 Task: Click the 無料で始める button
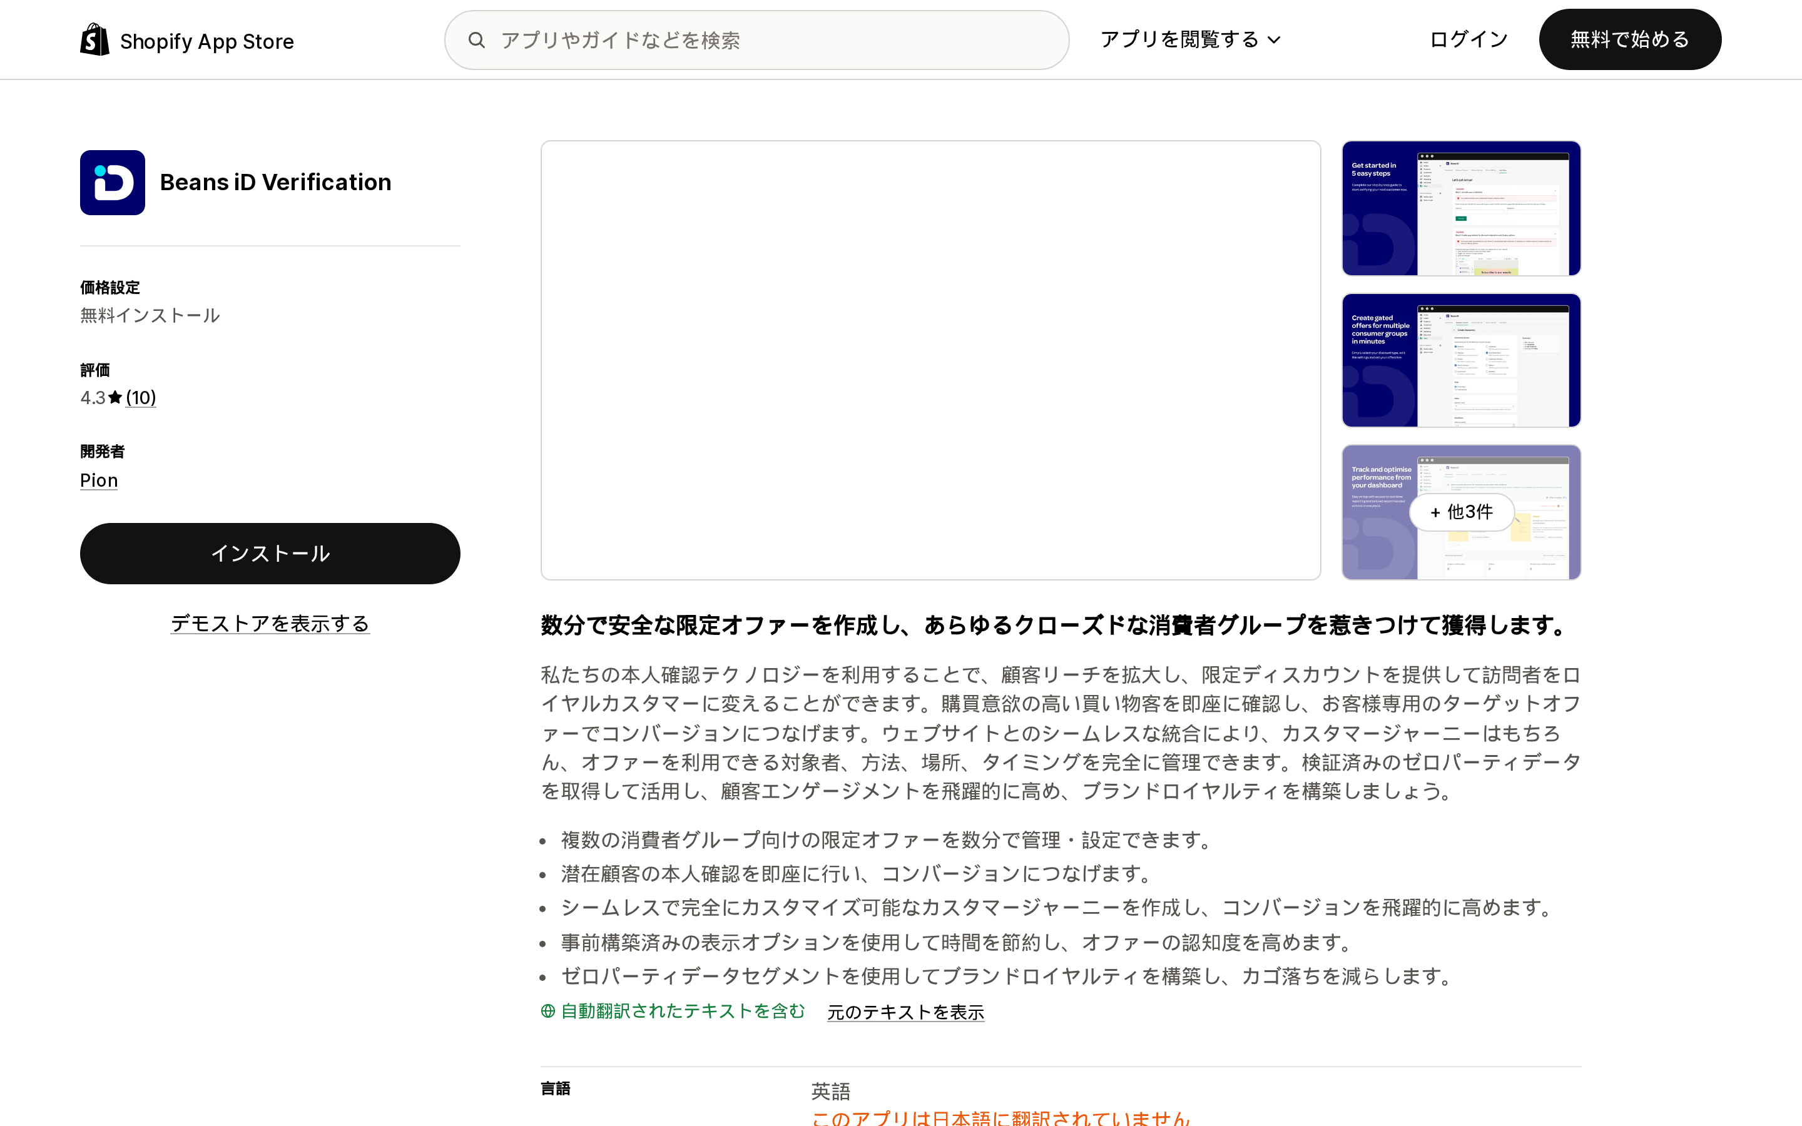[1630, 39]
